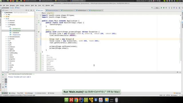Image resolution: width=183 pixels, height=103 pixels.
Task: Select ShapesLesson in the project tree
Action: 17,35
